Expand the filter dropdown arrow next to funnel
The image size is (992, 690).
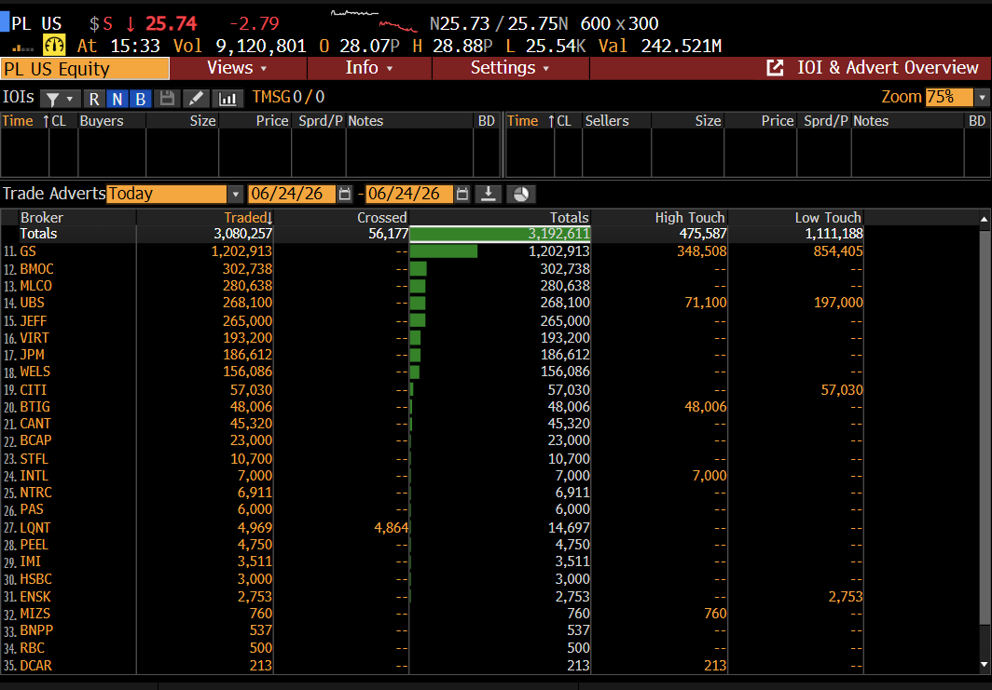click(70, 100)
